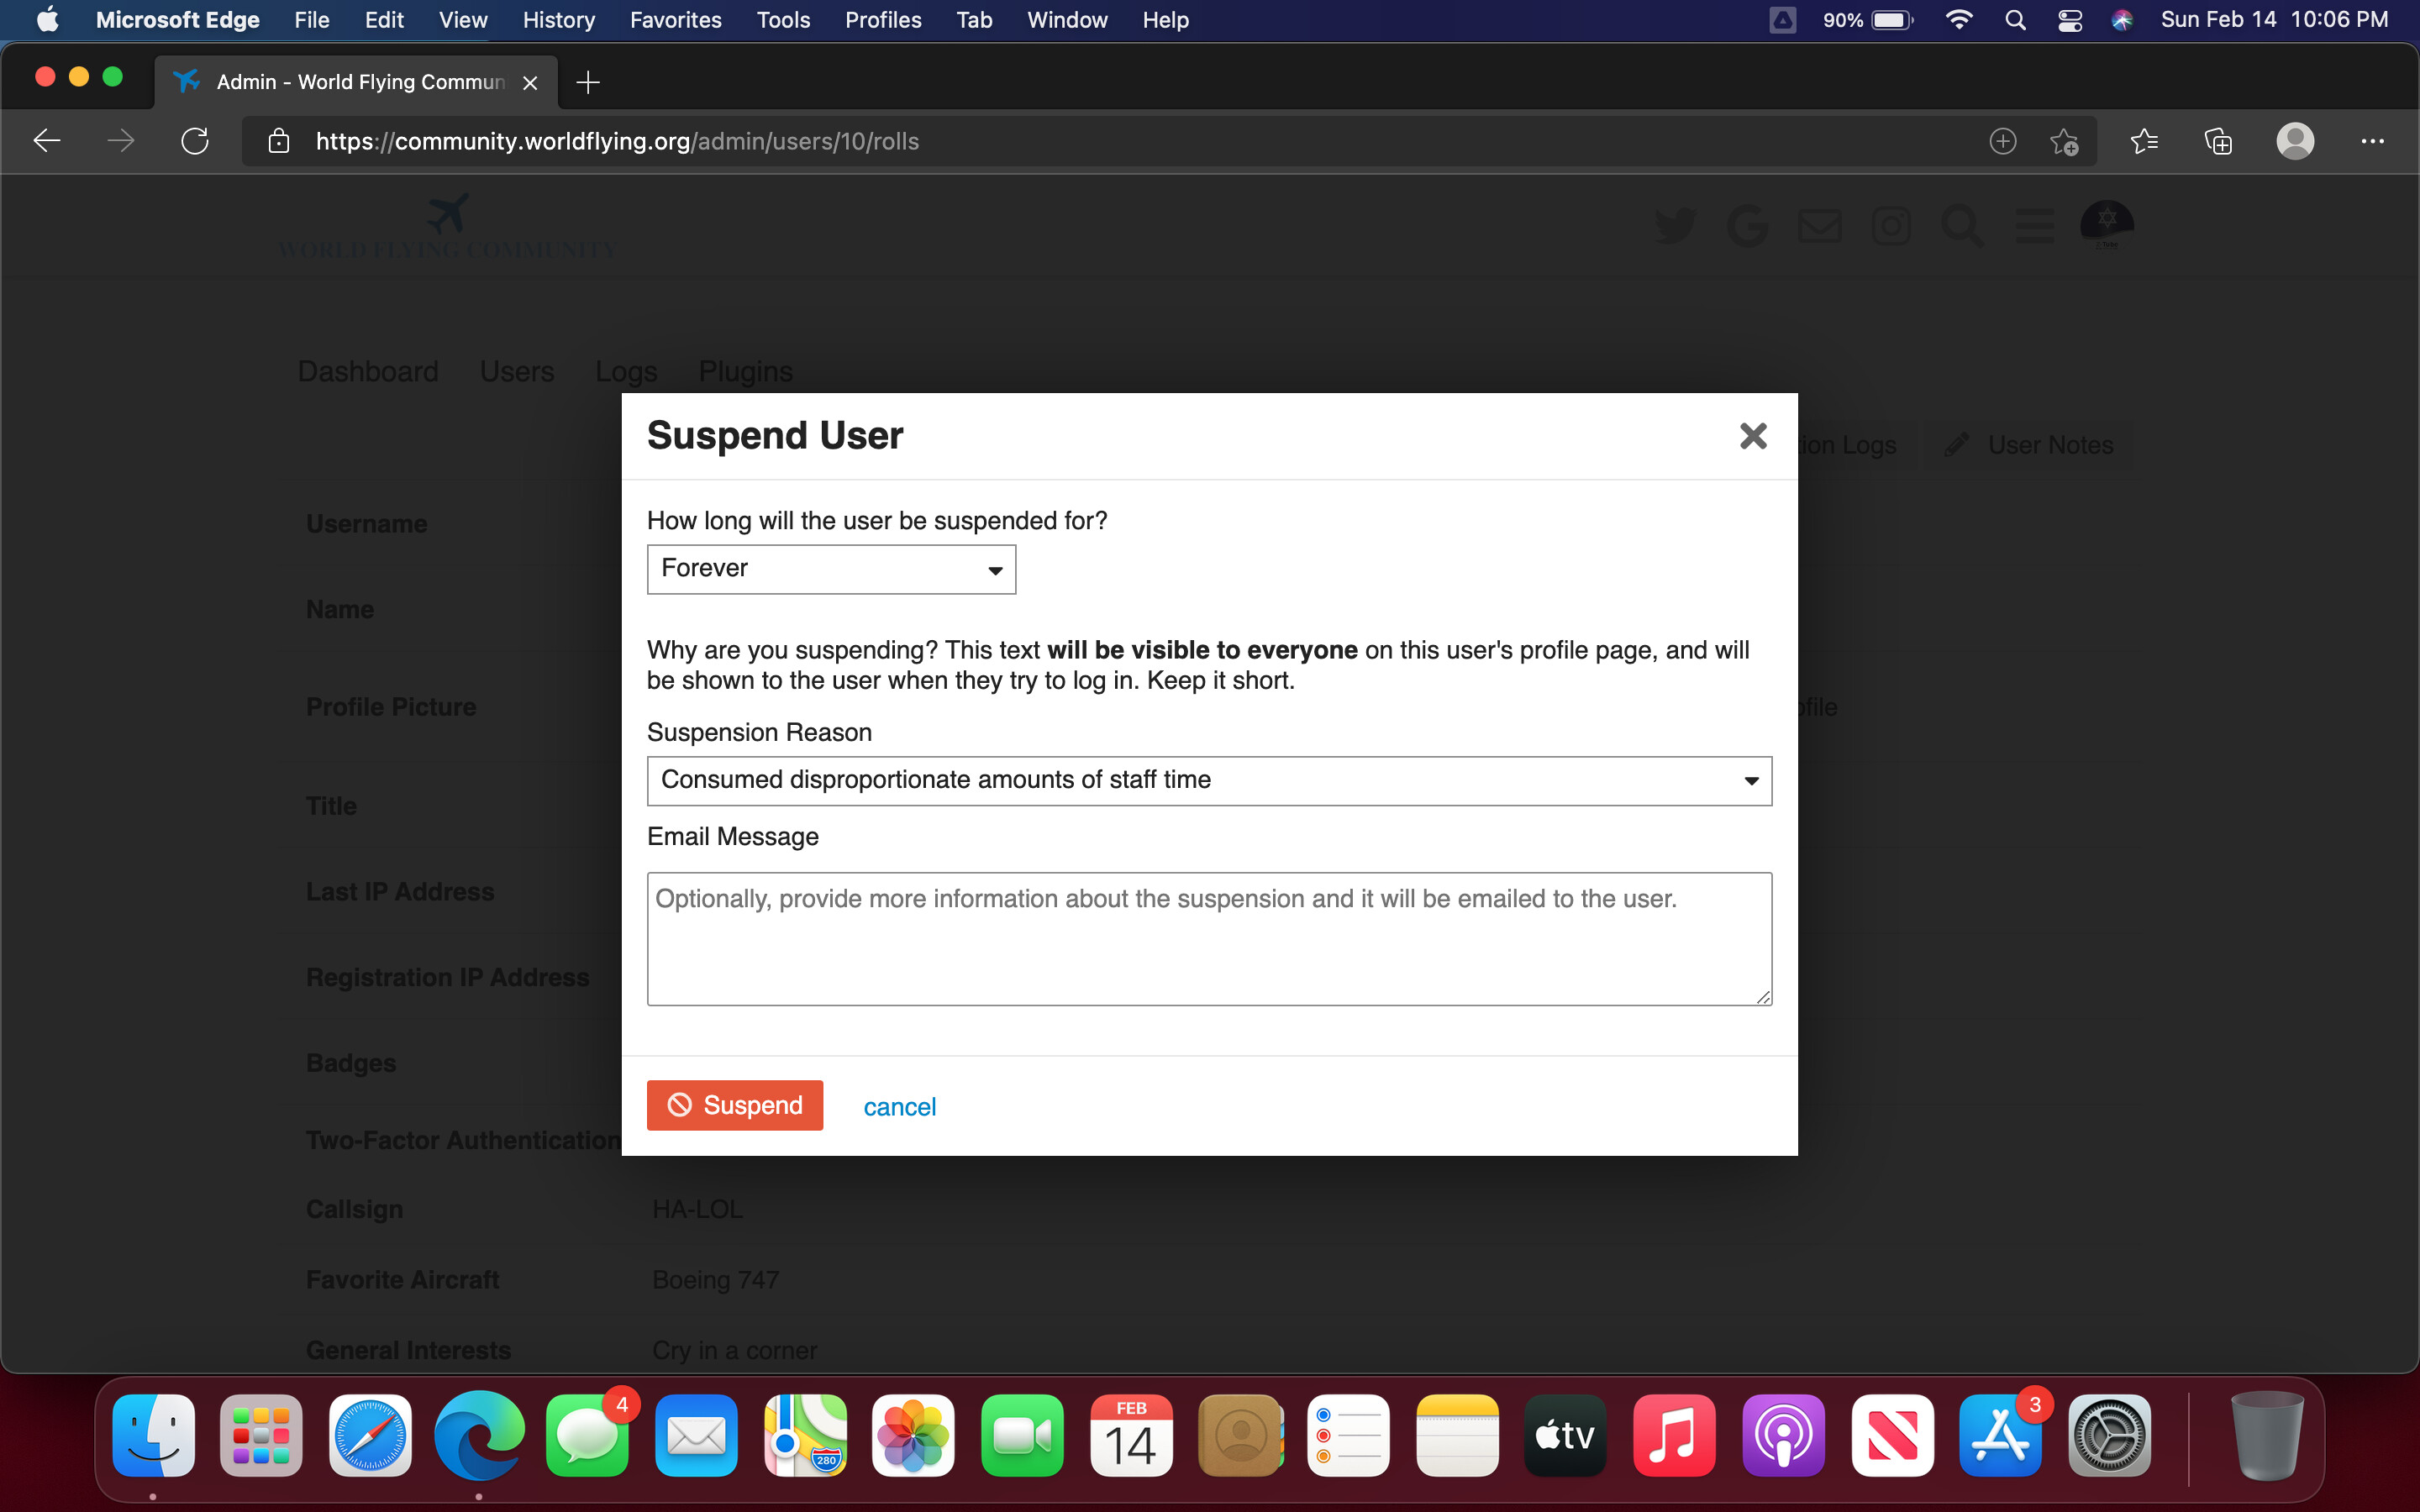The image size is (2420, 1512).
Task: Close the Admin - World Flying Community tab
Action: tap(530, 83)
